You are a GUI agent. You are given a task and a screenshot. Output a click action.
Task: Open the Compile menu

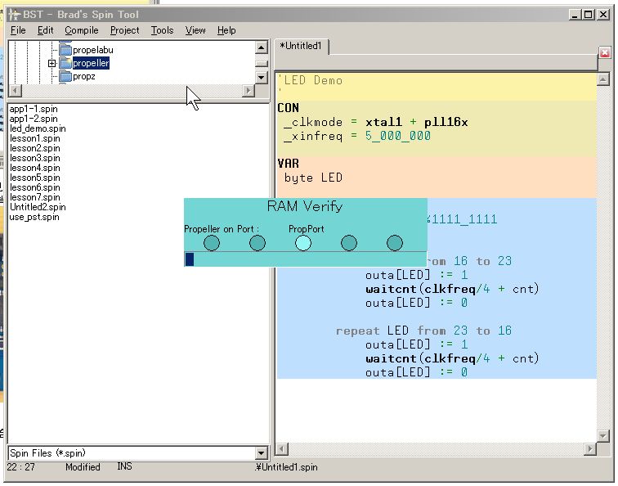coord(81,30)
